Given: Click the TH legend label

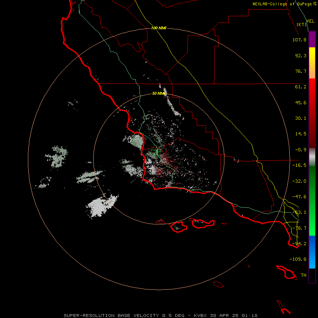Looking at the screenshot, I should click(304, 275).
